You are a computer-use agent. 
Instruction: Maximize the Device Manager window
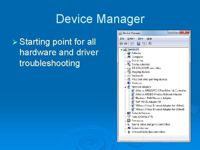coord(177,32)
